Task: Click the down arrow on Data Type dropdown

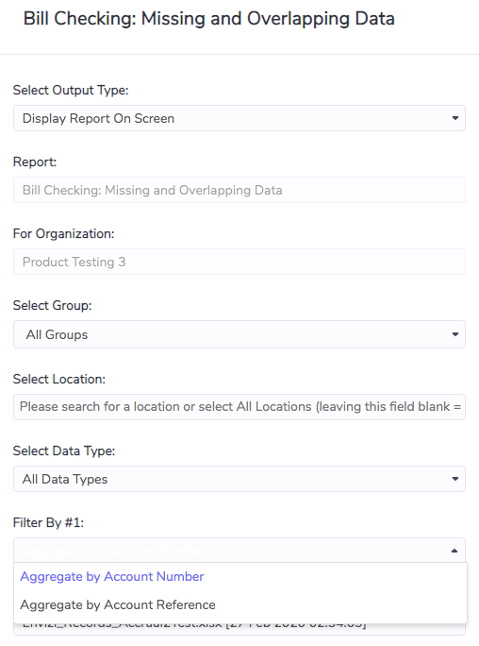Action: pyautogui.click(x=454, y=479)
